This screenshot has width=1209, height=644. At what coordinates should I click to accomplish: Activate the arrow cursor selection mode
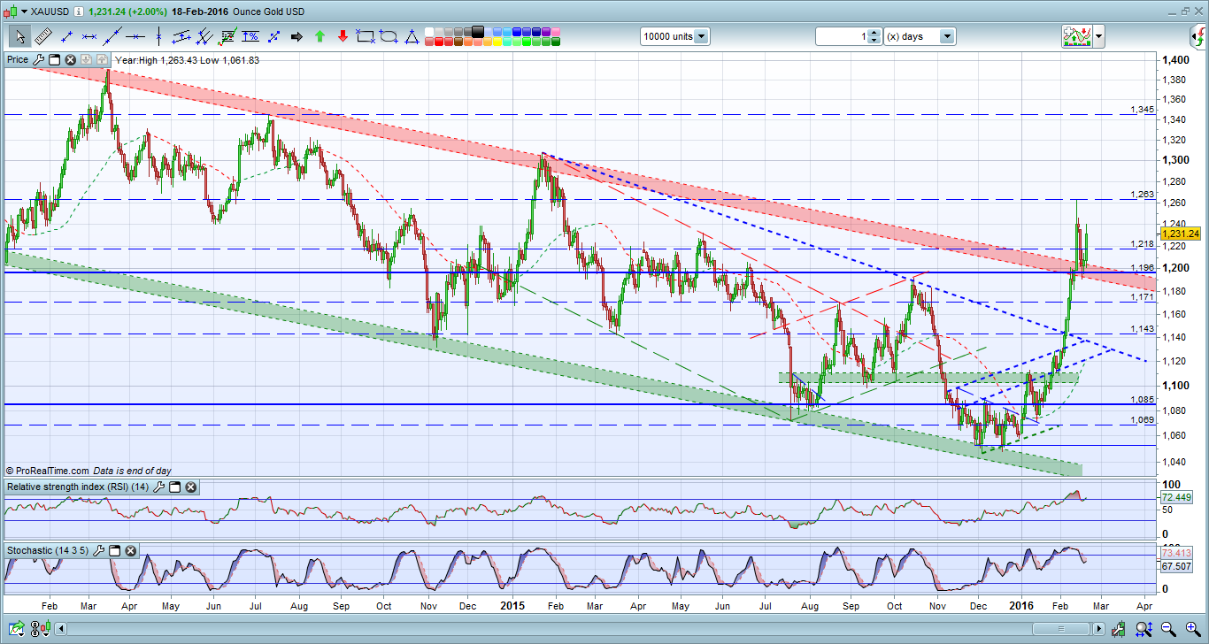pos(19,36)
